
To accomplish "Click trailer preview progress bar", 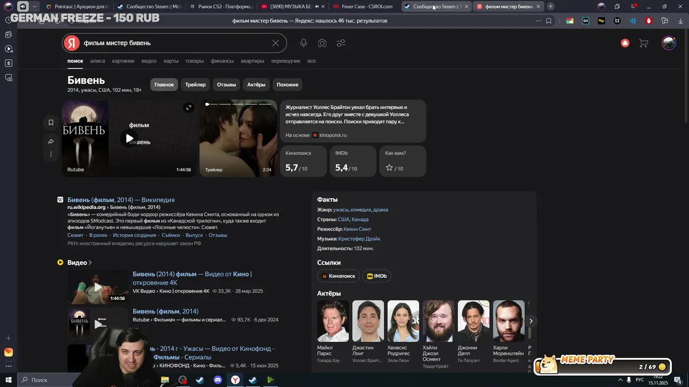I will pyautogui.click(x=238, y=104).
